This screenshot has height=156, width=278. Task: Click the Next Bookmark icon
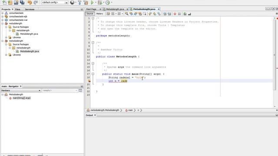tap(155, 14)
